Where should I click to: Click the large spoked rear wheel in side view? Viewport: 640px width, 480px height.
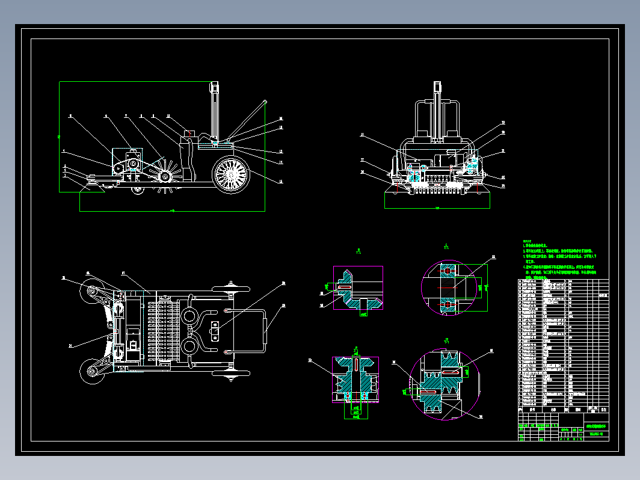(x=230, y=174)
